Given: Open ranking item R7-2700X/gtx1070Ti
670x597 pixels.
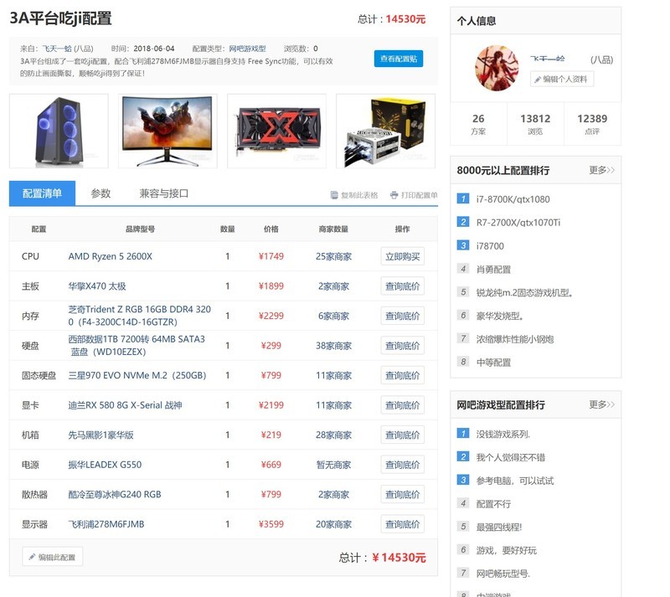Looking at the screenshot, I should click(518, 222).
